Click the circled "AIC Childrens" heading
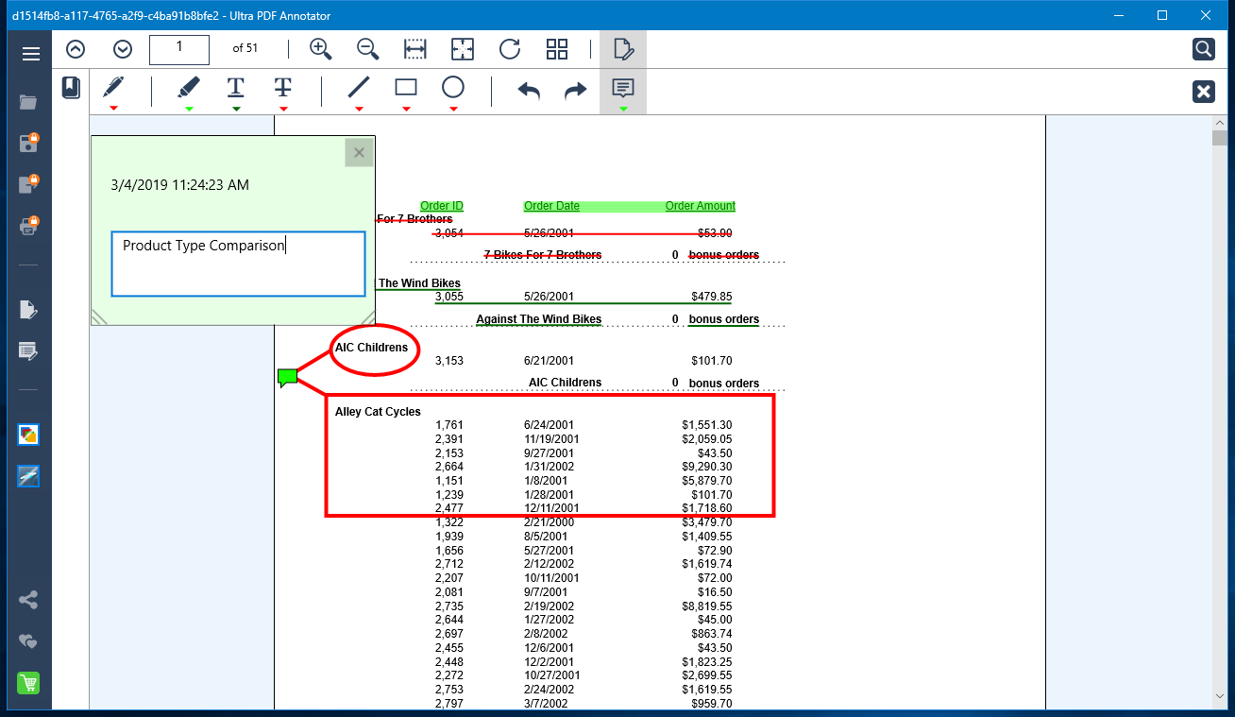1235x717 pixels. click(372, 348)
